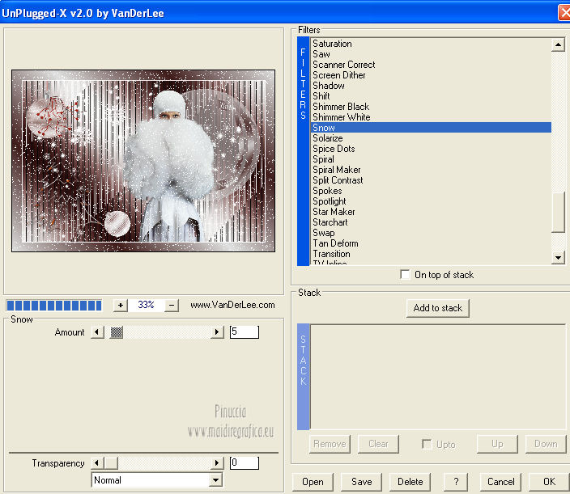Image resolution: width=570 pixels, height=494 pixels.
Task: Click the Filters list scroll-up arrow
Action: (558, 44)
